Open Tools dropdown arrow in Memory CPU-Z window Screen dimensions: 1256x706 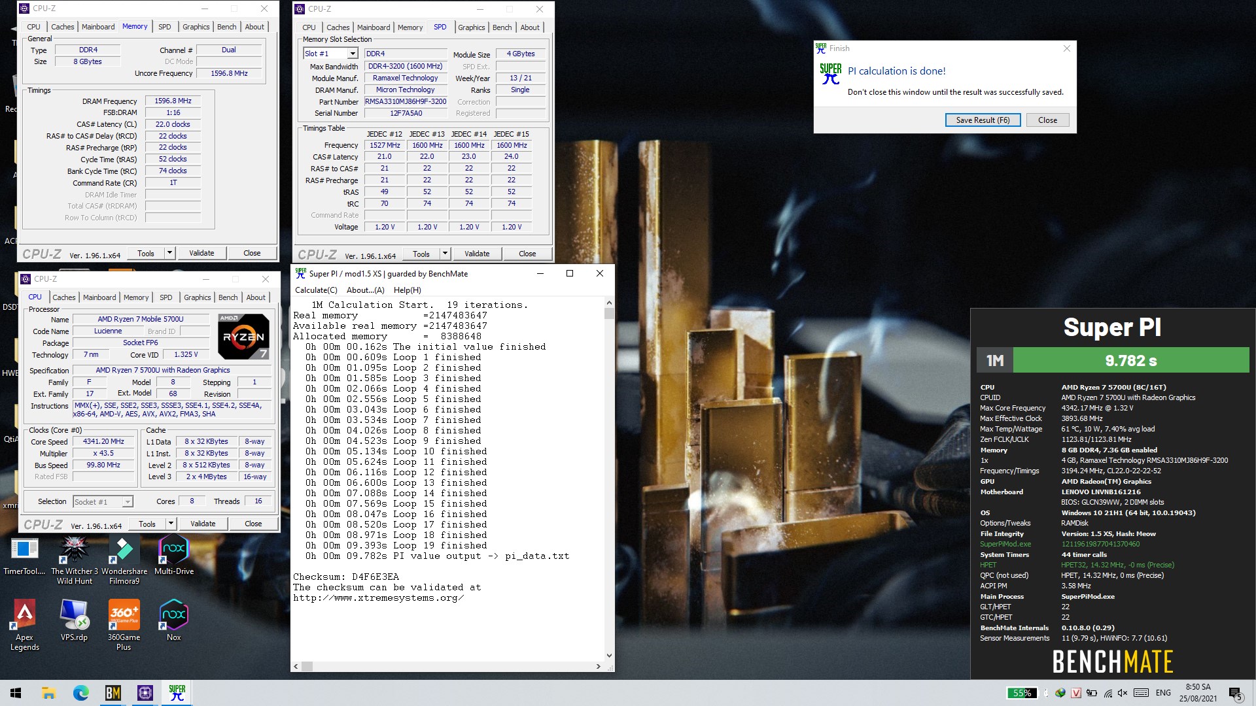pos(169,253)
